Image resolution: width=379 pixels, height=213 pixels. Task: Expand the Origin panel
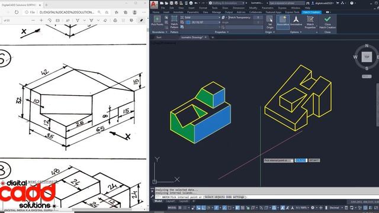(x=270, y=32)
